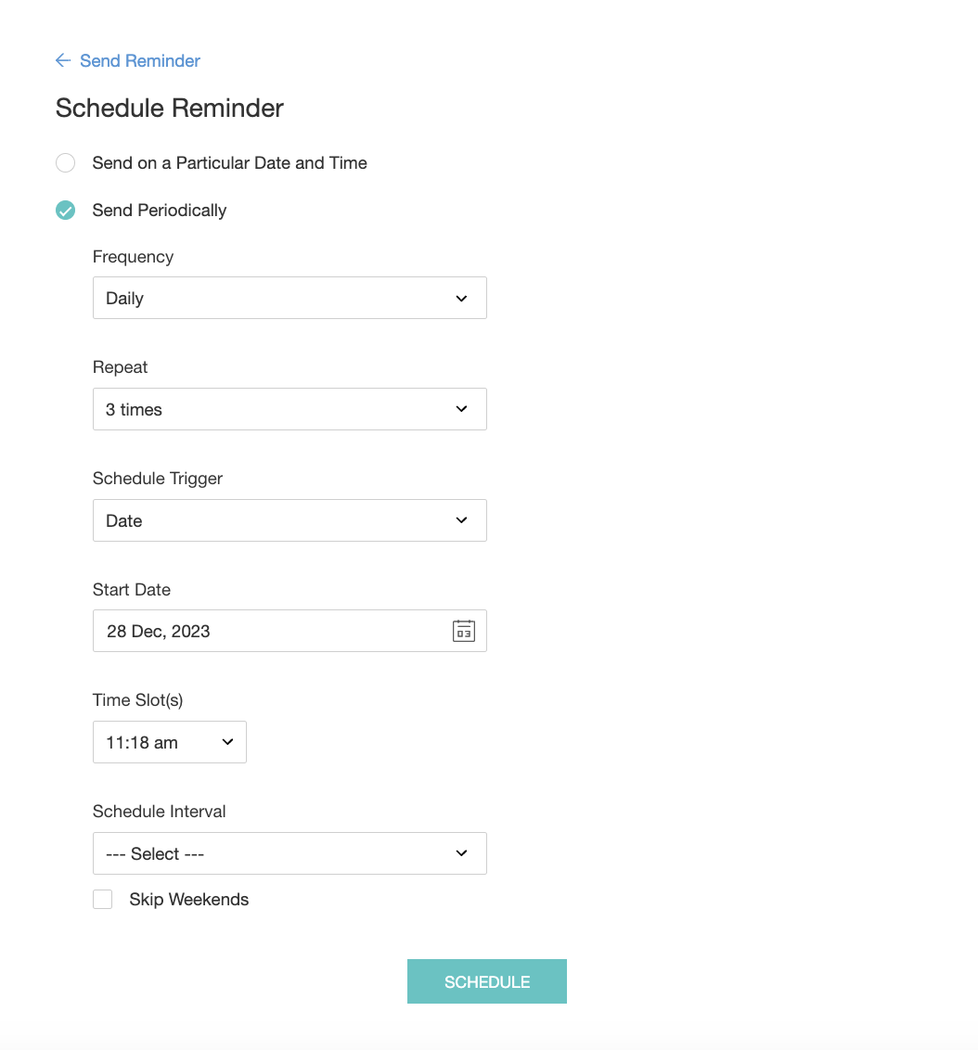This screenshot has height=1050, width=978.
Task: Open the Frequency dropdown showing Daily
Action: tap(278, 299)
